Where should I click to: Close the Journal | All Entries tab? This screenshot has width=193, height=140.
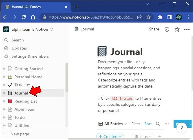point(66,7)
